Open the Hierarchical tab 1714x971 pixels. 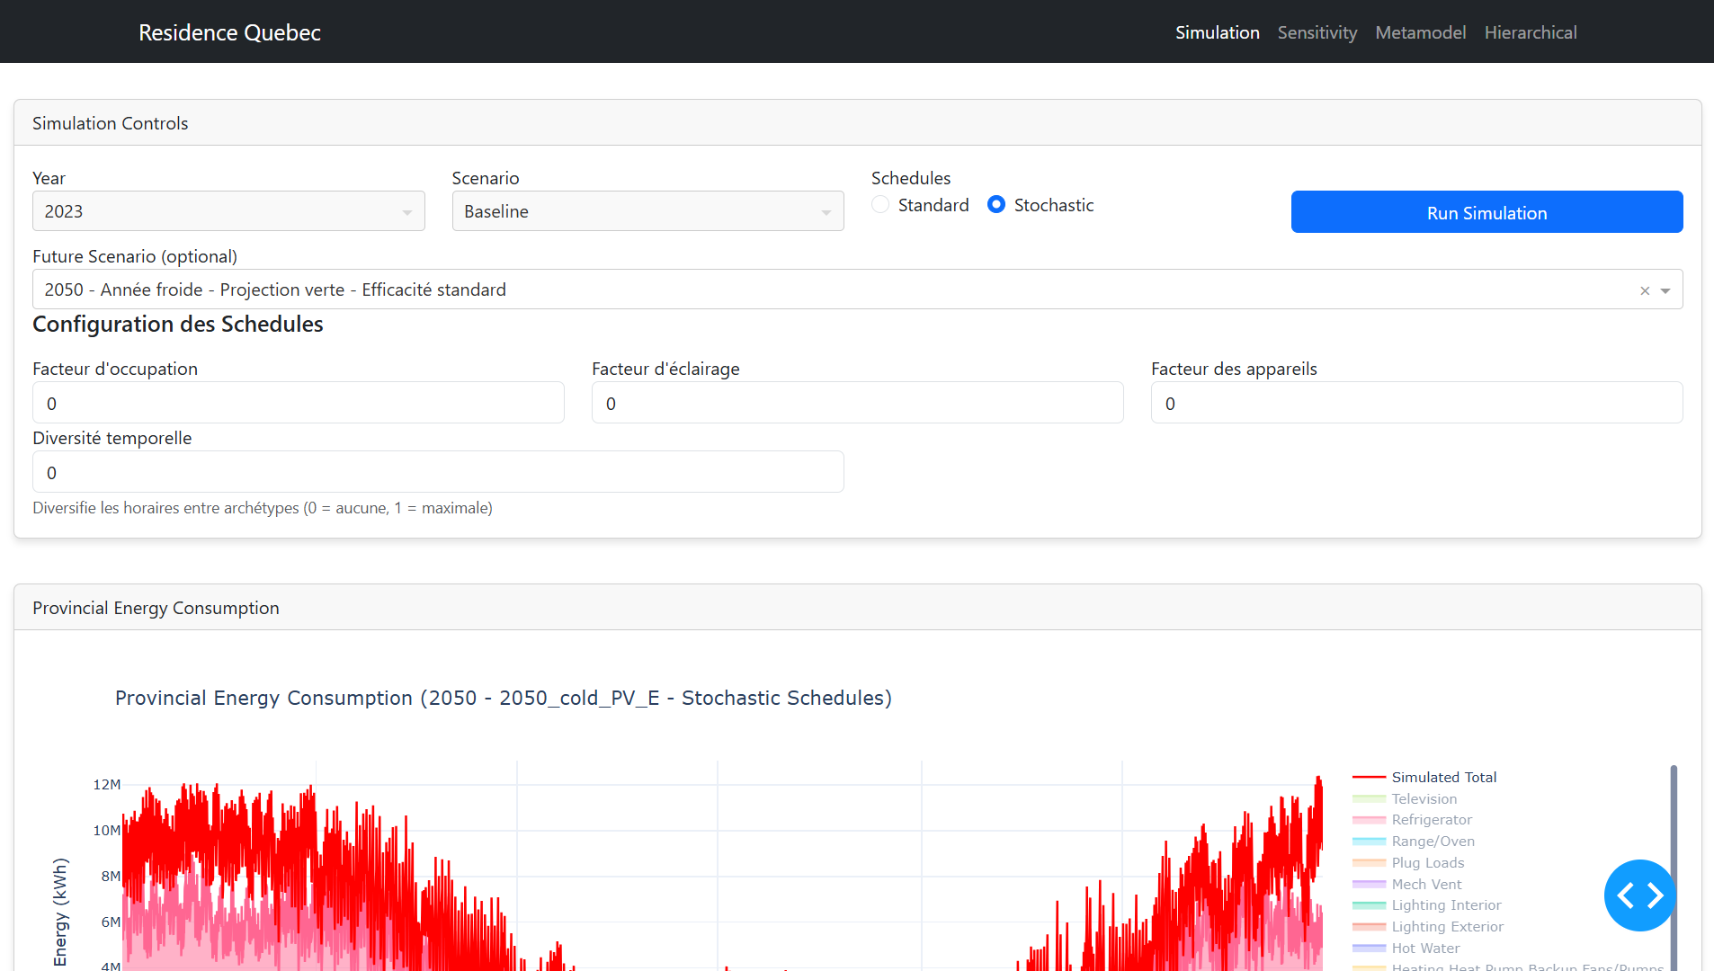coord(1530,32)
